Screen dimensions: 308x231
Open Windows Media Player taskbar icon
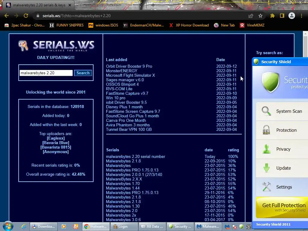(64, 226)
